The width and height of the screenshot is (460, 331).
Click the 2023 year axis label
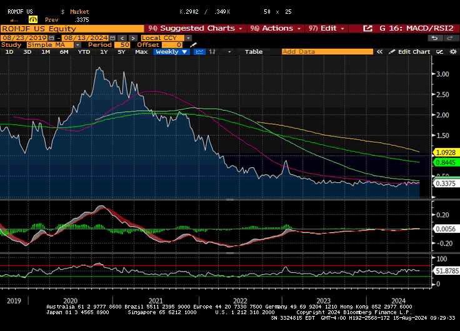point(324,301)
